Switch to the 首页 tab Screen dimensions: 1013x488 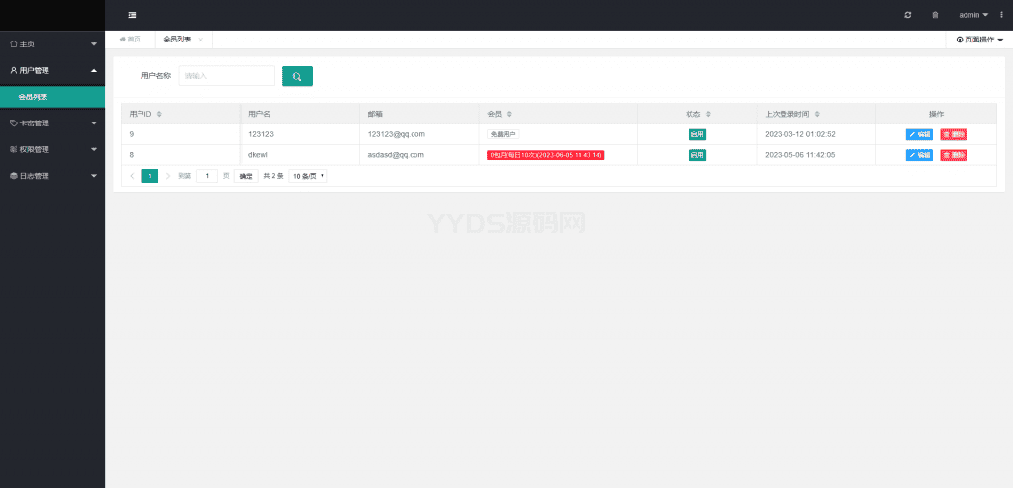(x=130, y=40)
